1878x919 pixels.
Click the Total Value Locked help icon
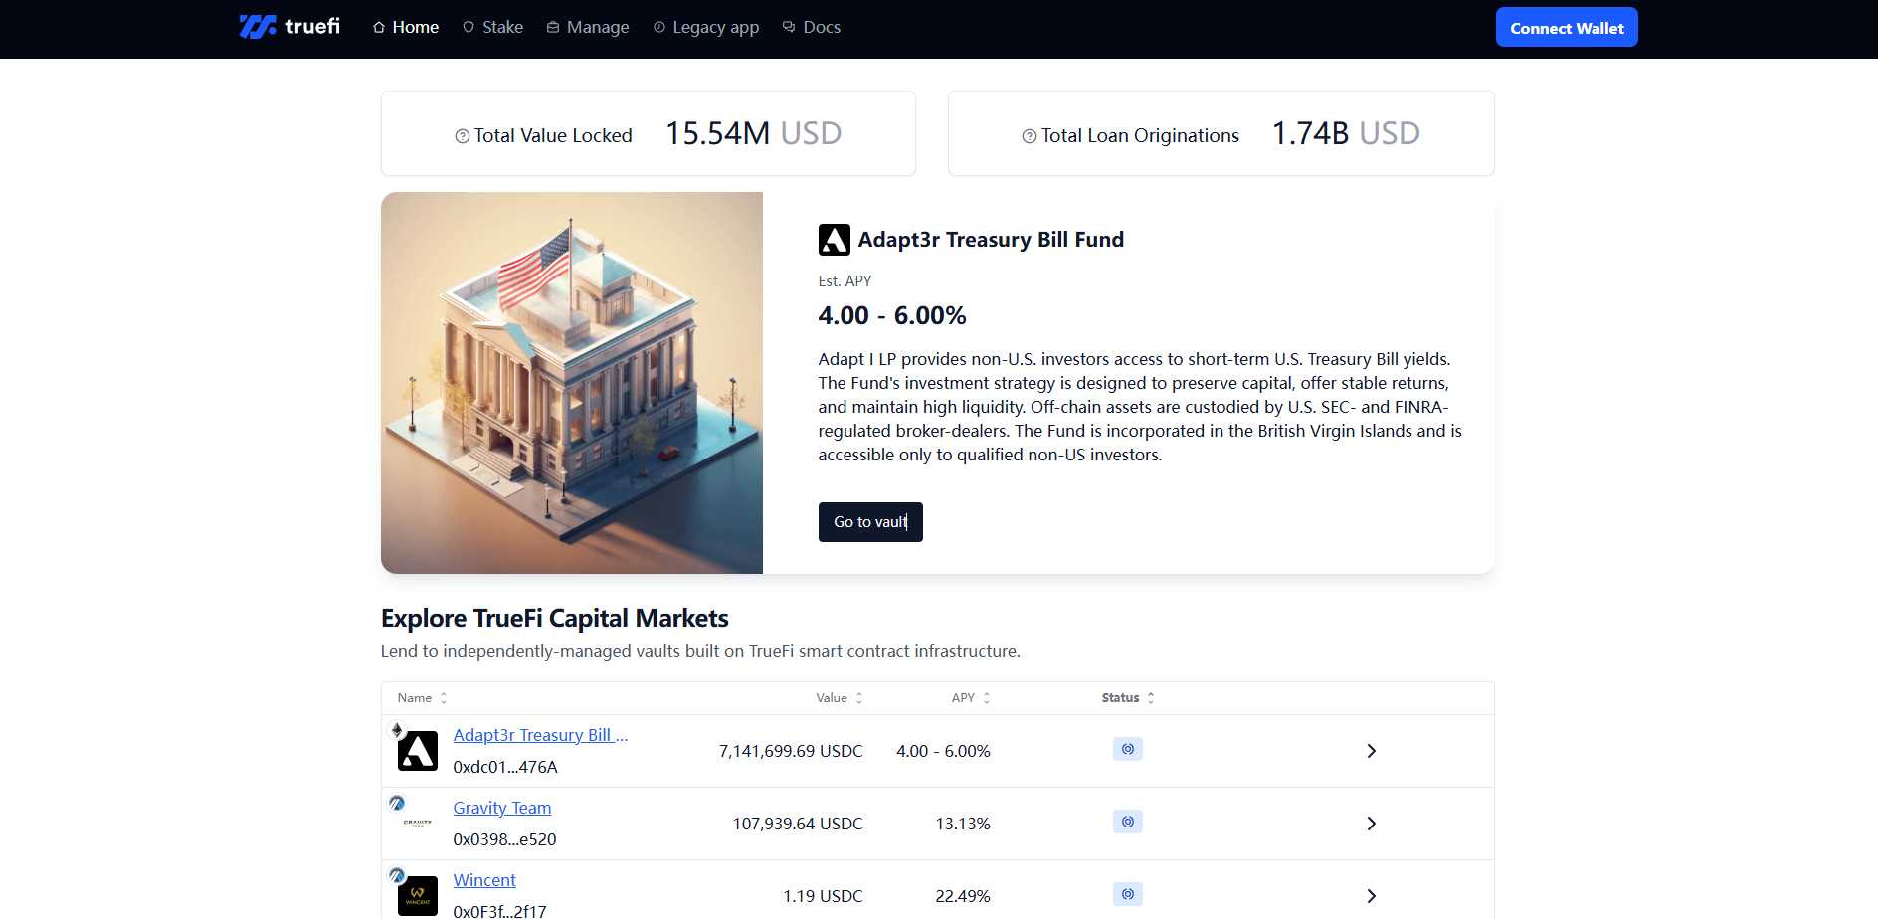tap(462, 136)
